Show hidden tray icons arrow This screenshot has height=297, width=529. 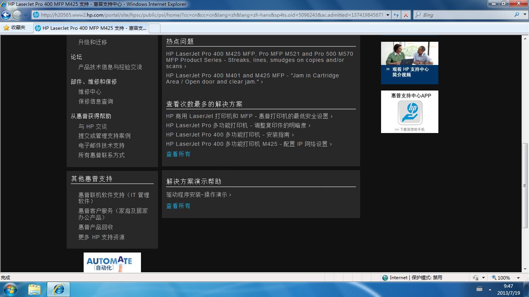pos(490,290)
